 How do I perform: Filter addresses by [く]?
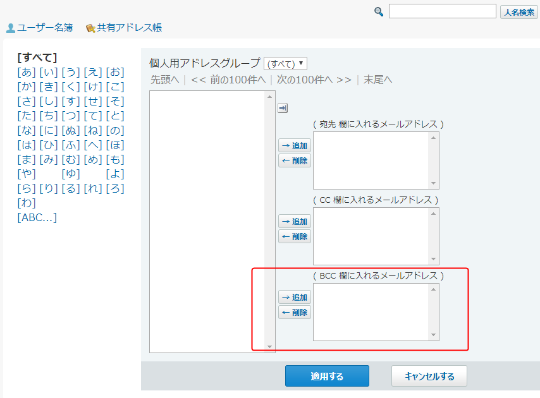click(x=71, y=87)
